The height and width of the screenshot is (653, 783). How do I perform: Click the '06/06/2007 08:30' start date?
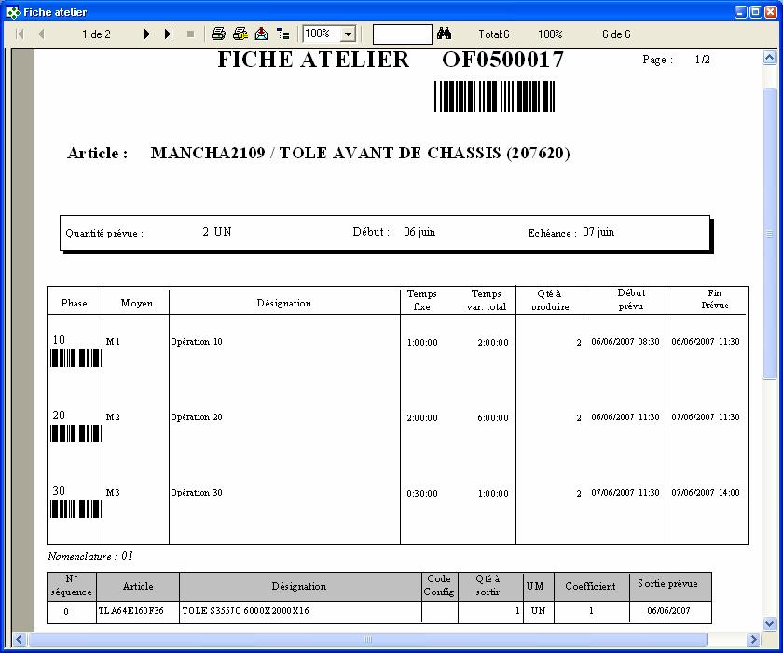point(625,342)
